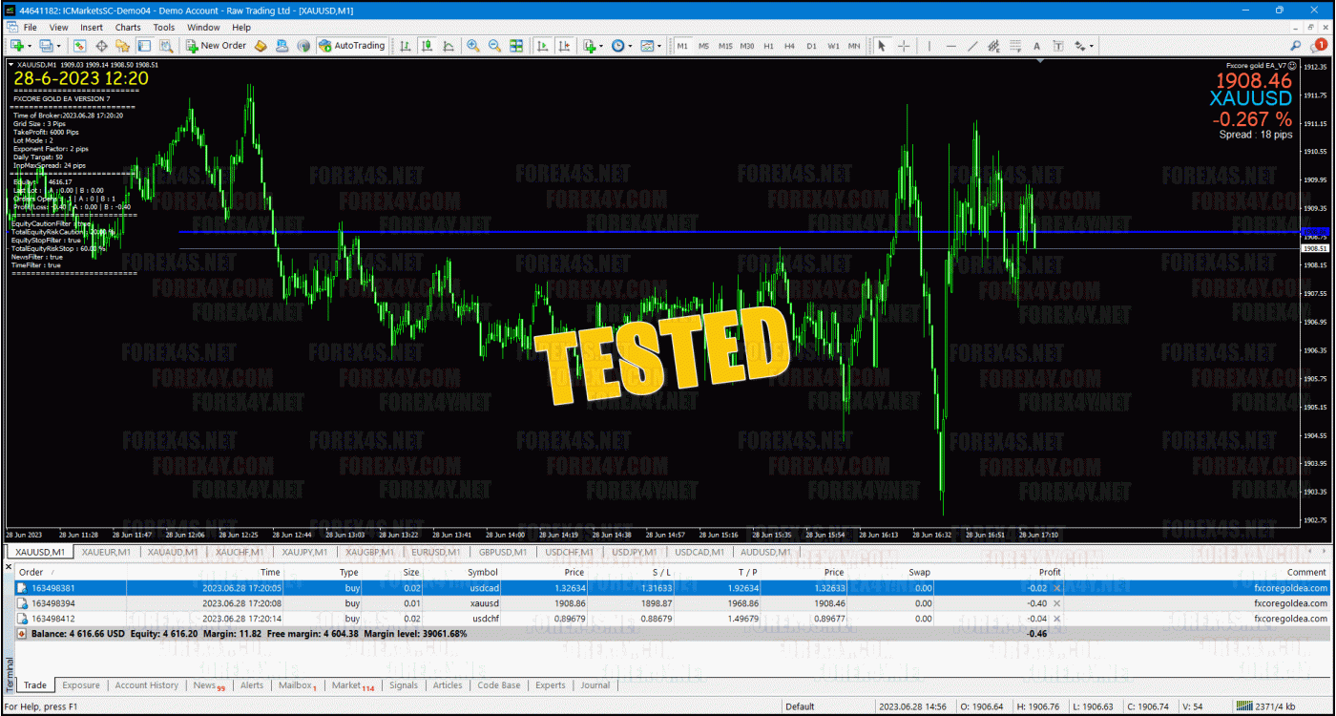Click the Zoom Out magnifier icon
The height and width of the screenshot is (716, 1336).
click(x=494, y=46)
